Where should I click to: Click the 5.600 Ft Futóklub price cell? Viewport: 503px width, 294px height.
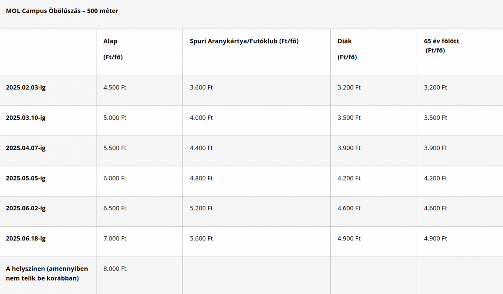201,238
